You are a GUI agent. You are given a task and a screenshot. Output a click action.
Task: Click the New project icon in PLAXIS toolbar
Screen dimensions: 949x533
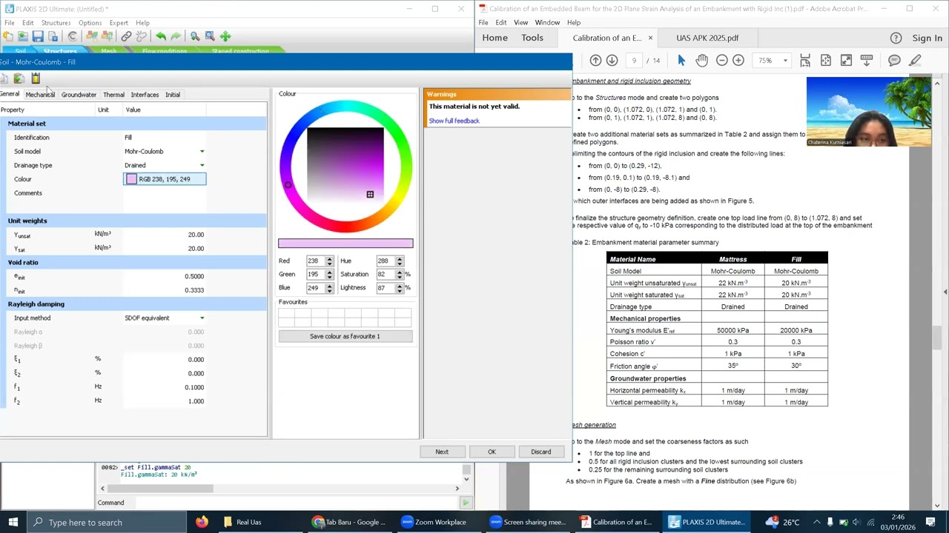(x=8, y=36)
